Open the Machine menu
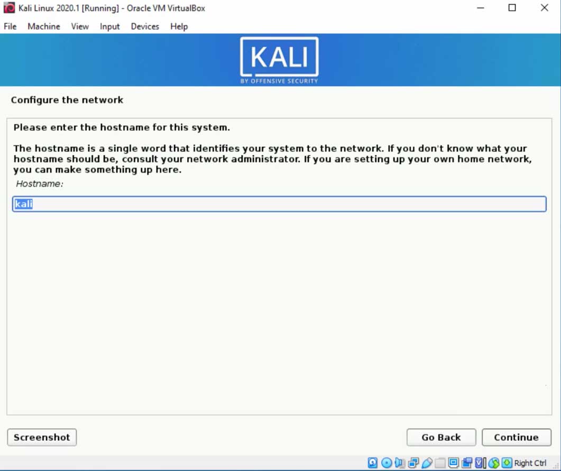Viewport: 561px width, 471px height. coord(44,26)
